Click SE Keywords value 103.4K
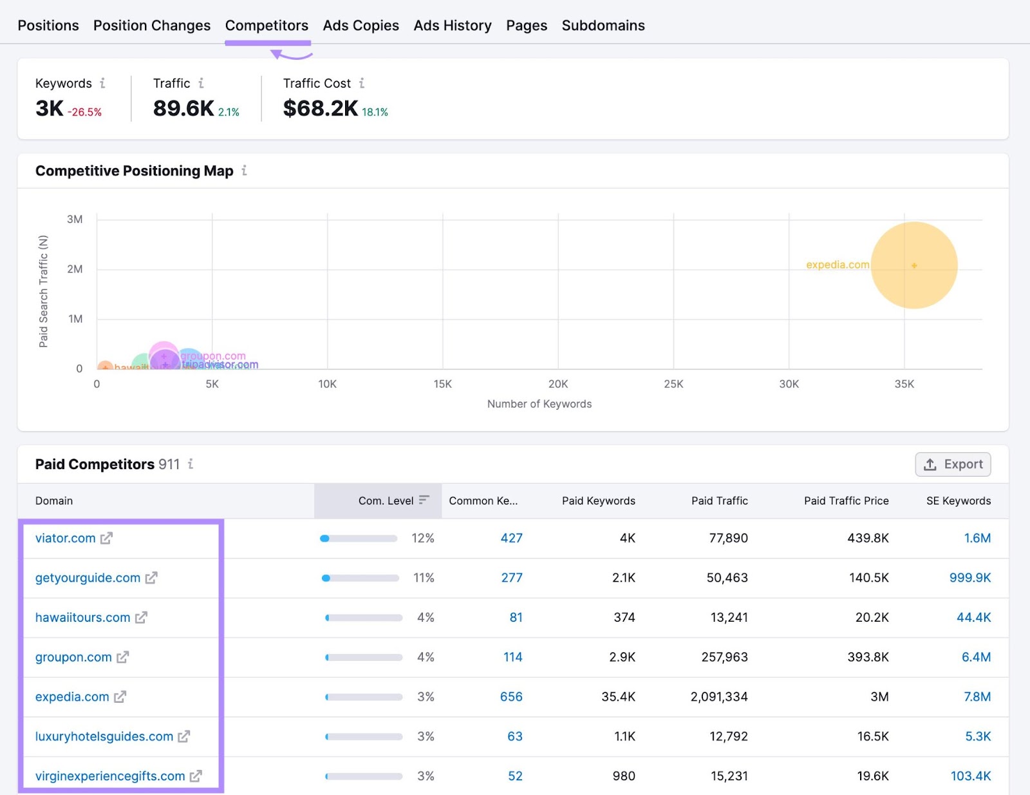The height and width of the screenshot is (795, 1030). tap(971, 776)
